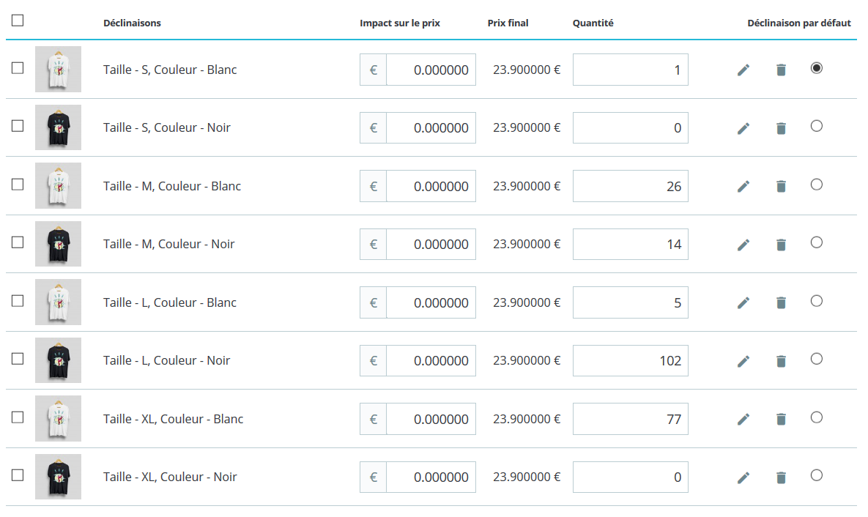Click the black t-shirt thumbnail for Taille M
Screen dimensions: 868x517
[58, 244]
